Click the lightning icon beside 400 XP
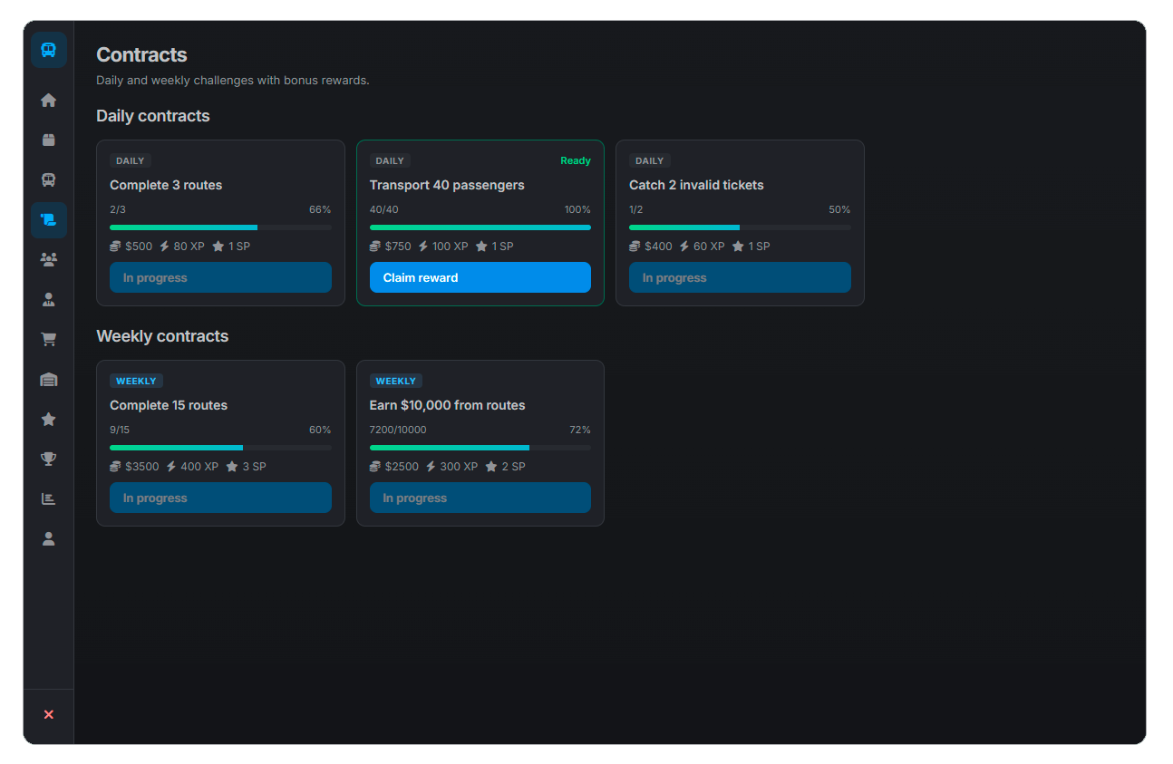The image size is (1173, 764). point(171,467)
